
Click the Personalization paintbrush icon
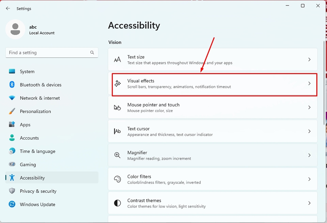pos(12,111)
